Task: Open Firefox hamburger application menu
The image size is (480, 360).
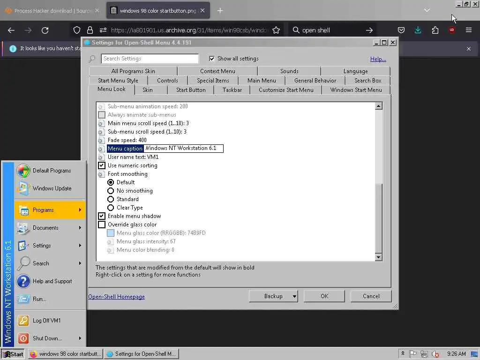Action: click(469, 30)
